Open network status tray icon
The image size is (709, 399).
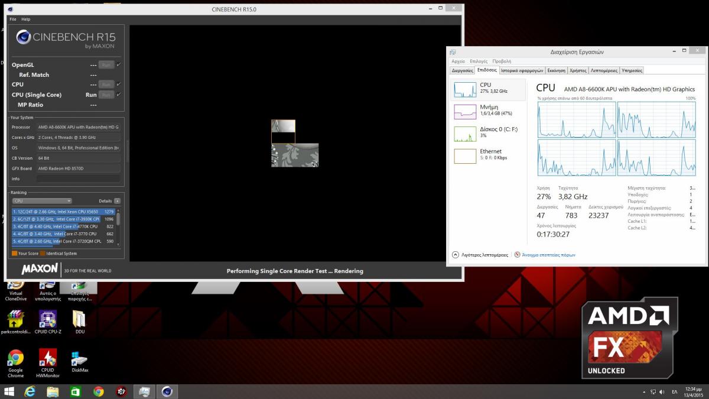[653, 392]
